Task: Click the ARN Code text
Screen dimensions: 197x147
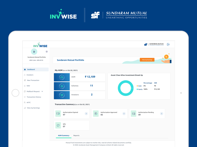Action: coord(36,60)
